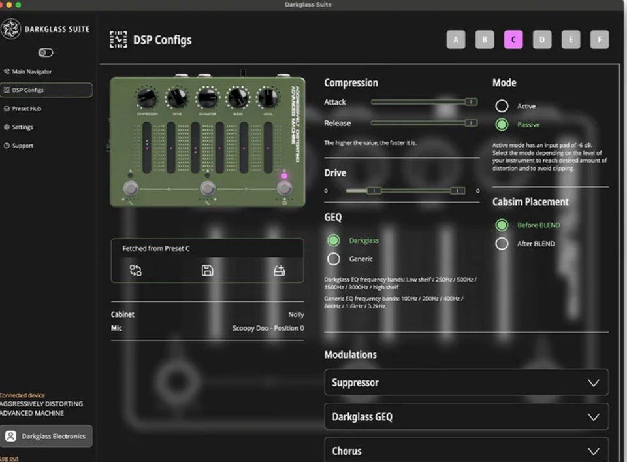Click the Compression Release slider handle
This screenshot has height=462, width=627.
click(471, 123)
